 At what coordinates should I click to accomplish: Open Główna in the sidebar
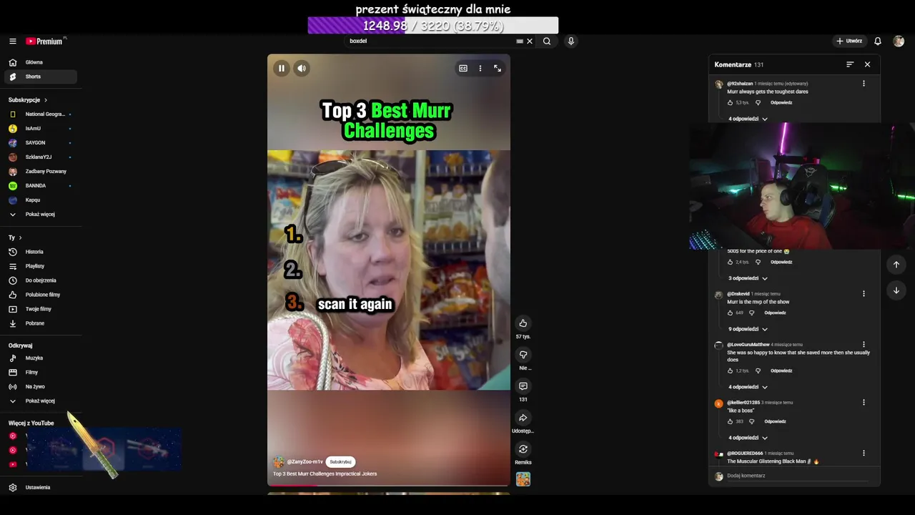(41, 62)
